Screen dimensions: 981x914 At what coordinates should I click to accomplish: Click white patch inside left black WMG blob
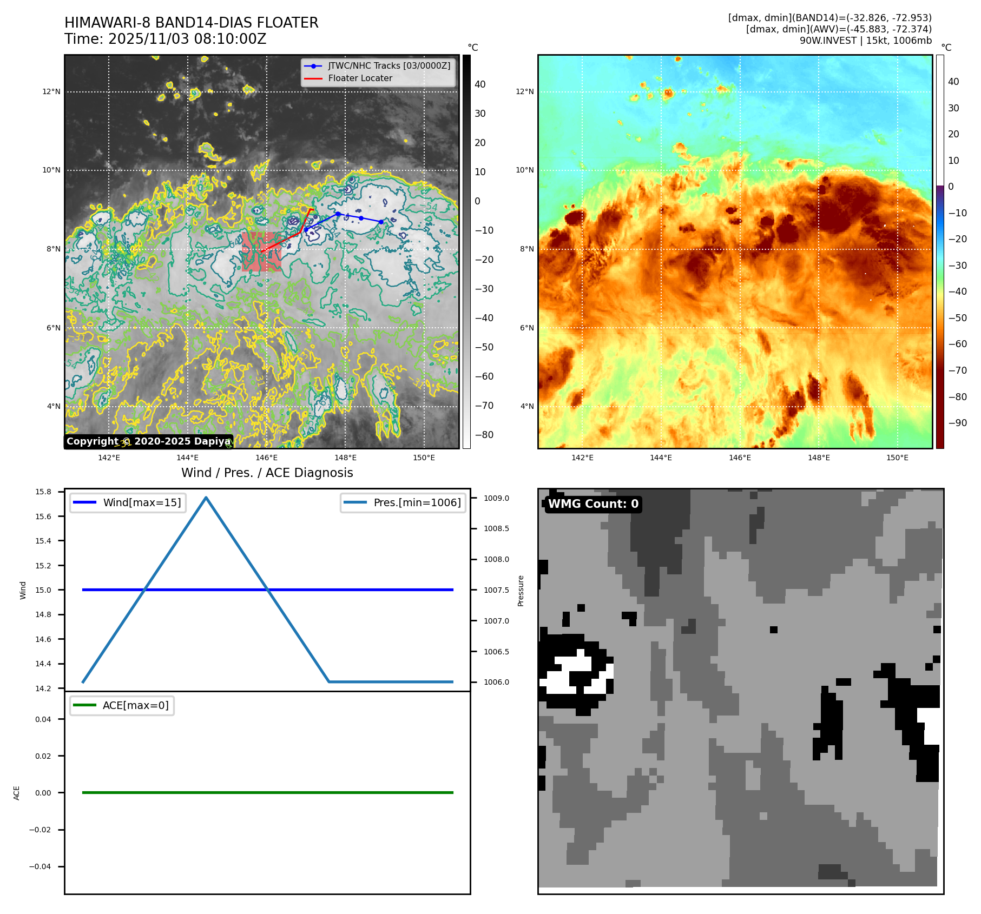560,683
